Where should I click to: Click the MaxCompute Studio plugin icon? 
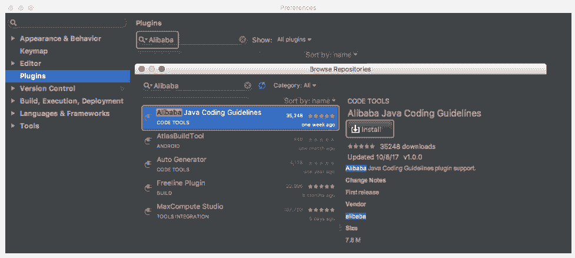(148, 211)
